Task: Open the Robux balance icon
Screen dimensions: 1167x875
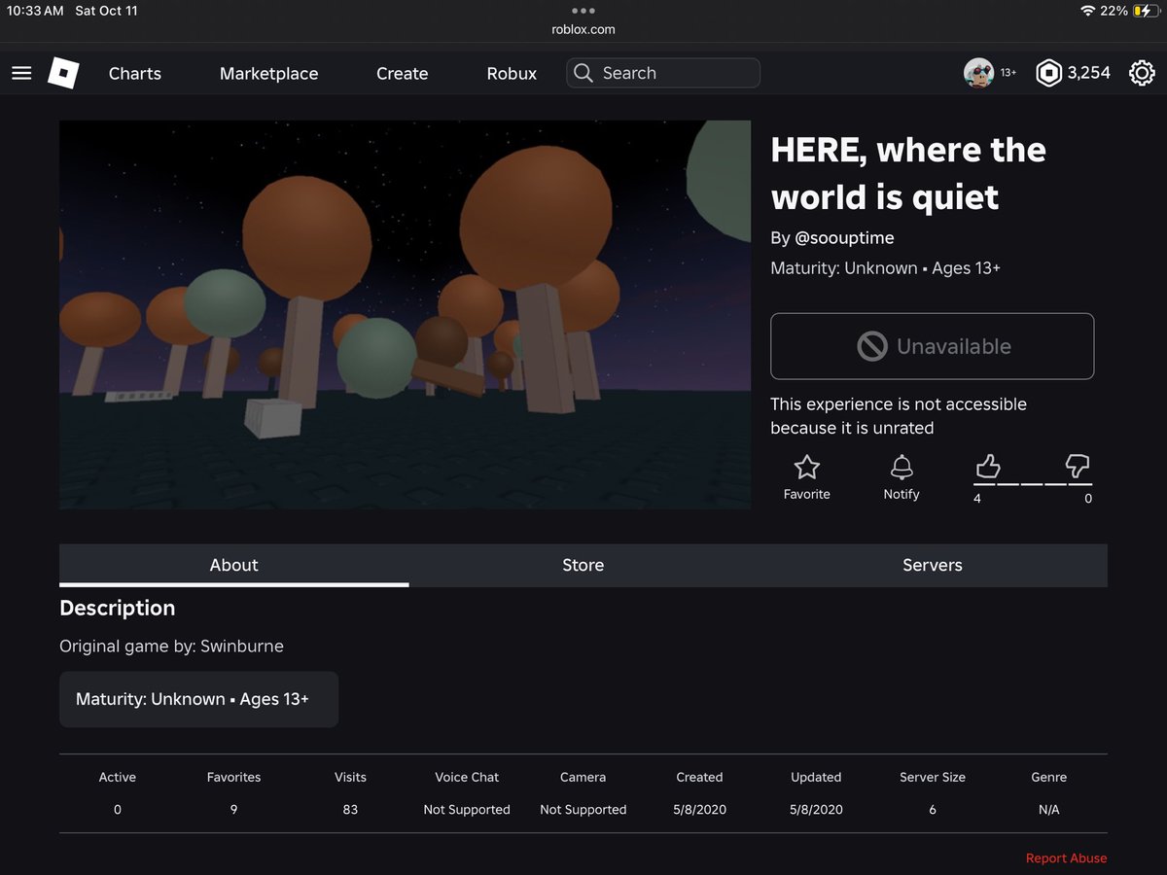Action: pos(1048,73)
